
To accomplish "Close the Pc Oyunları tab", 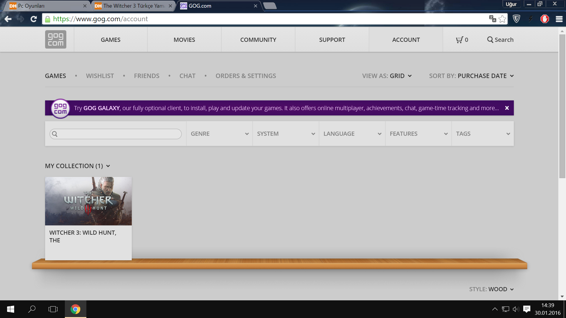I will coord(85,6).
